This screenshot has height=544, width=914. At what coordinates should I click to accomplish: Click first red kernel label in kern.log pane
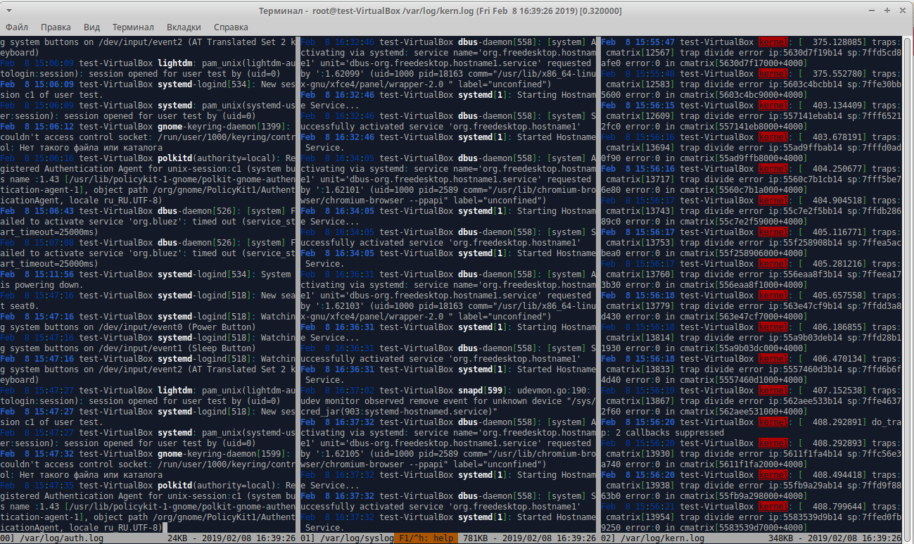click(773, 42)
